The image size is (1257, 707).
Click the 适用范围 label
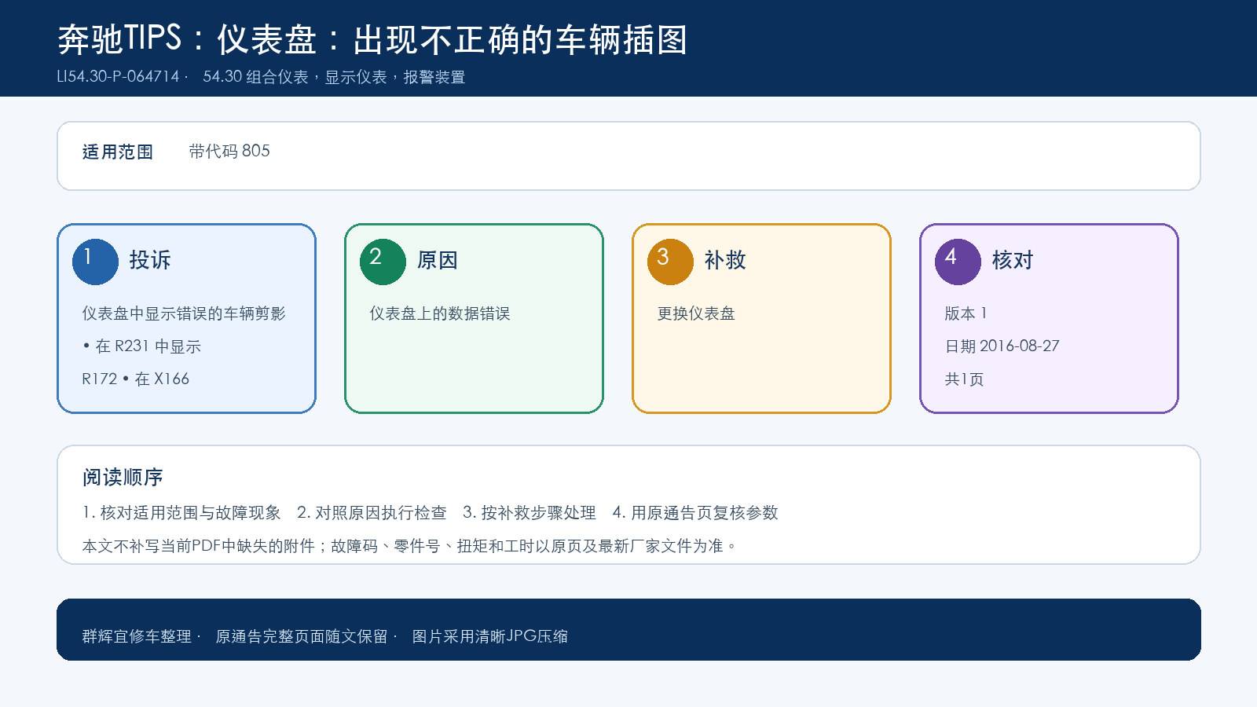click(x=118, y=152)
